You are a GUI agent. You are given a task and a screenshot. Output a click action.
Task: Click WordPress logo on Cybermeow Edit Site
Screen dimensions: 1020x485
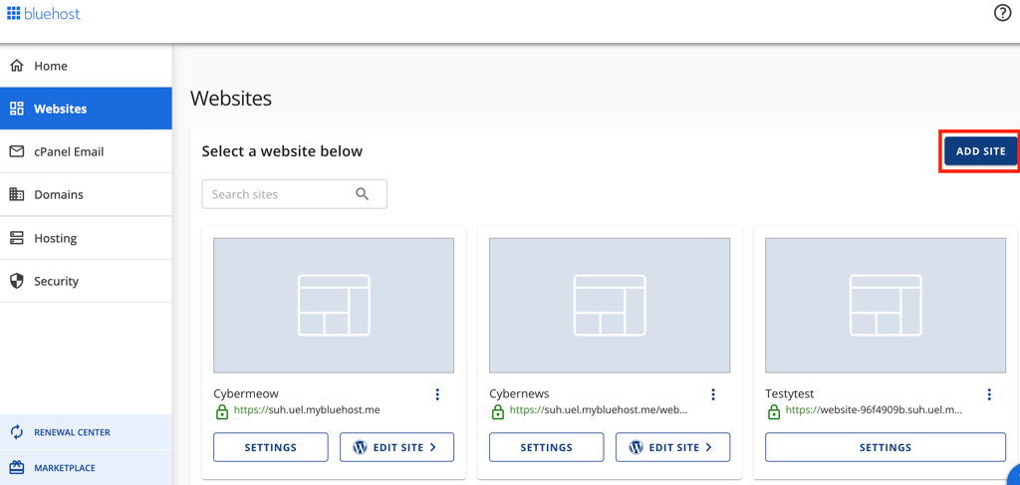(360, 447)
